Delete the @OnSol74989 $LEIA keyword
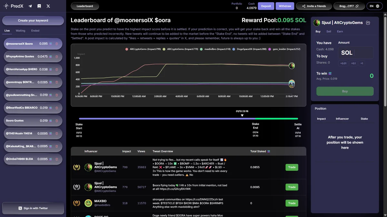Image resolution: width=387 pixels, height=217 pixels. (57, 159)
